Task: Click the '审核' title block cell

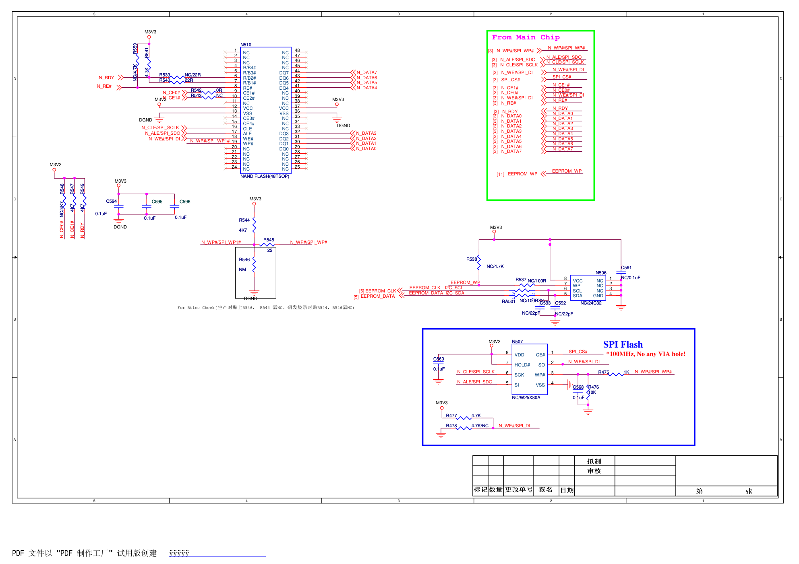Action: (x=594, y=471)
